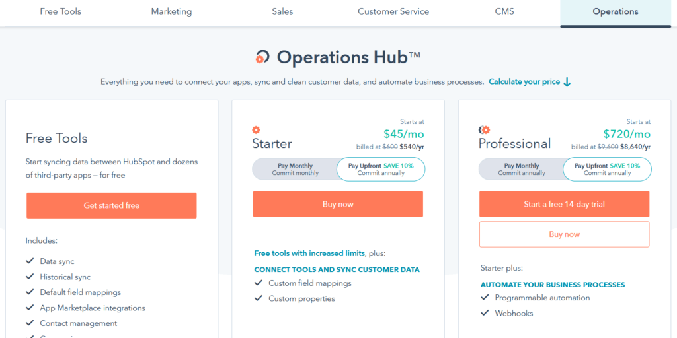Click the Professional plan title
Image resolution: width=677 pixels, height=338 pixels.
[514, 143]
